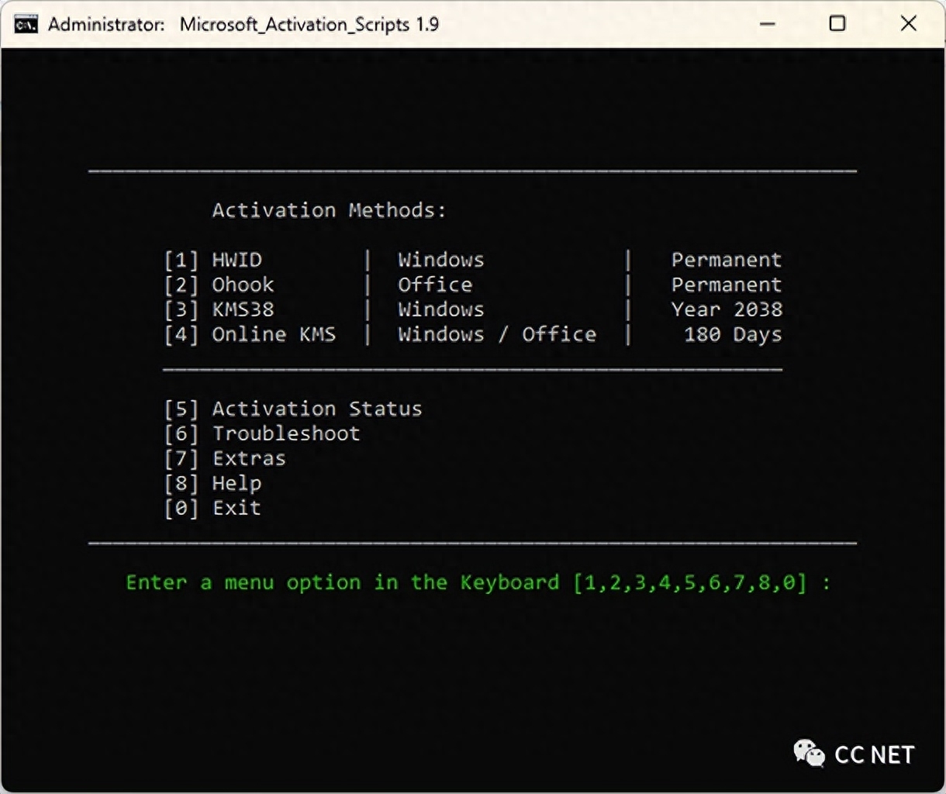
Task: Click the CC NET watermark text
Action: pos(874,754)
